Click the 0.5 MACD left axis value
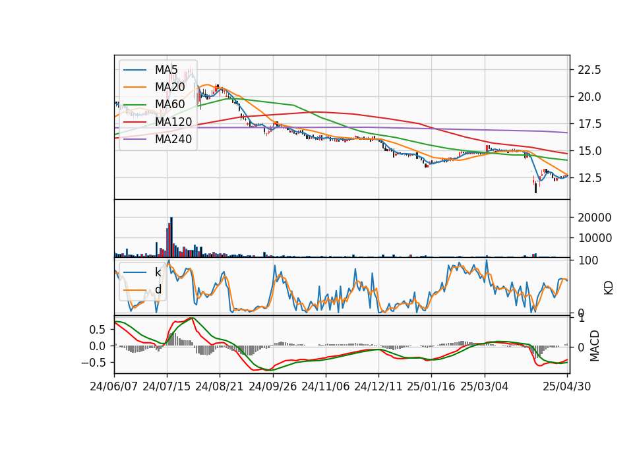The image size is (633, 455). pos(98,330)
